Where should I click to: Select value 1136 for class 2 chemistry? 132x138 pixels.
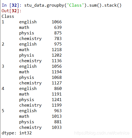pos(57,61)
